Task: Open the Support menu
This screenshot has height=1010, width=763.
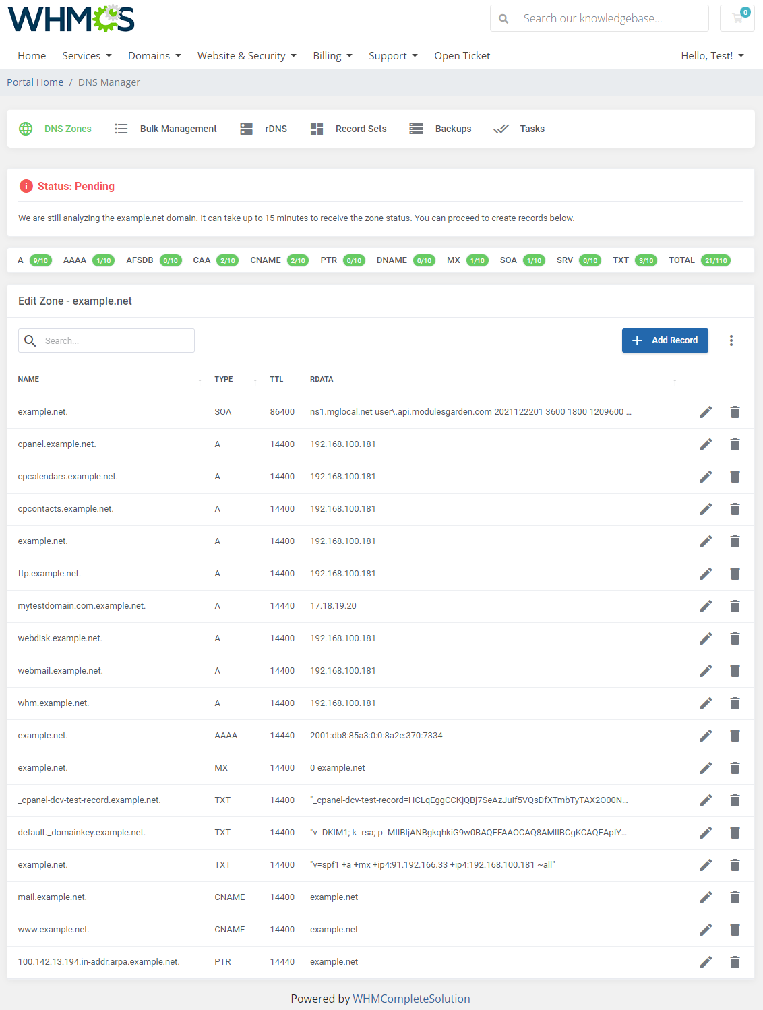Action: (x=392, y=55)
